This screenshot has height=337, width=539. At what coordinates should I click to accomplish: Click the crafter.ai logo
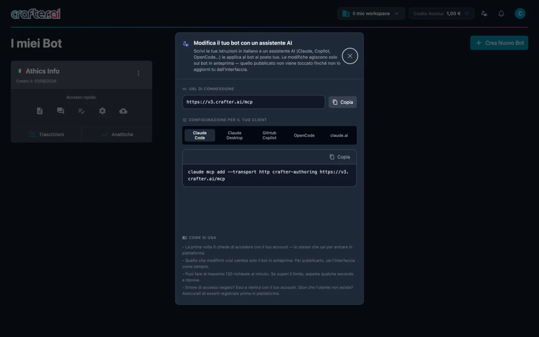(x=36, y=14)
